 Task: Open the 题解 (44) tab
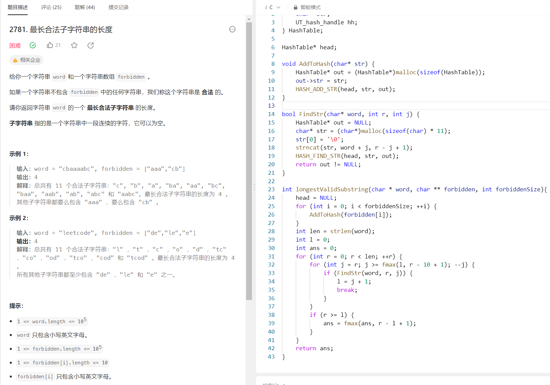click(x=85, y=7)
